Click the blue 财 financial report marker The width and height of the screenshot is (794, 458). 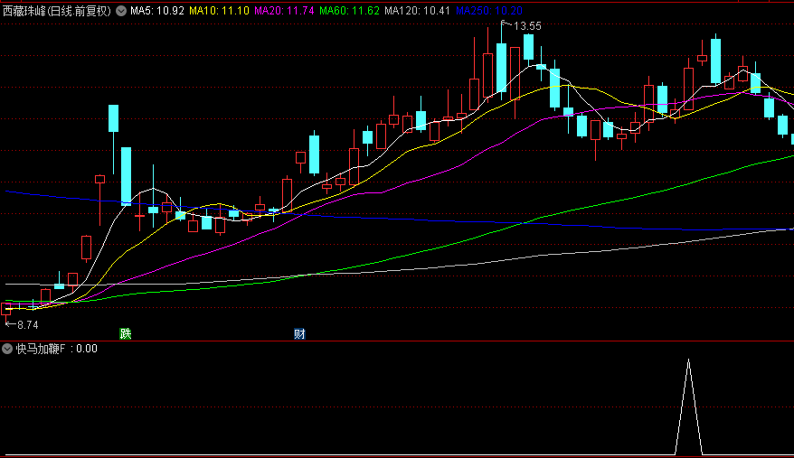[299, 334]
